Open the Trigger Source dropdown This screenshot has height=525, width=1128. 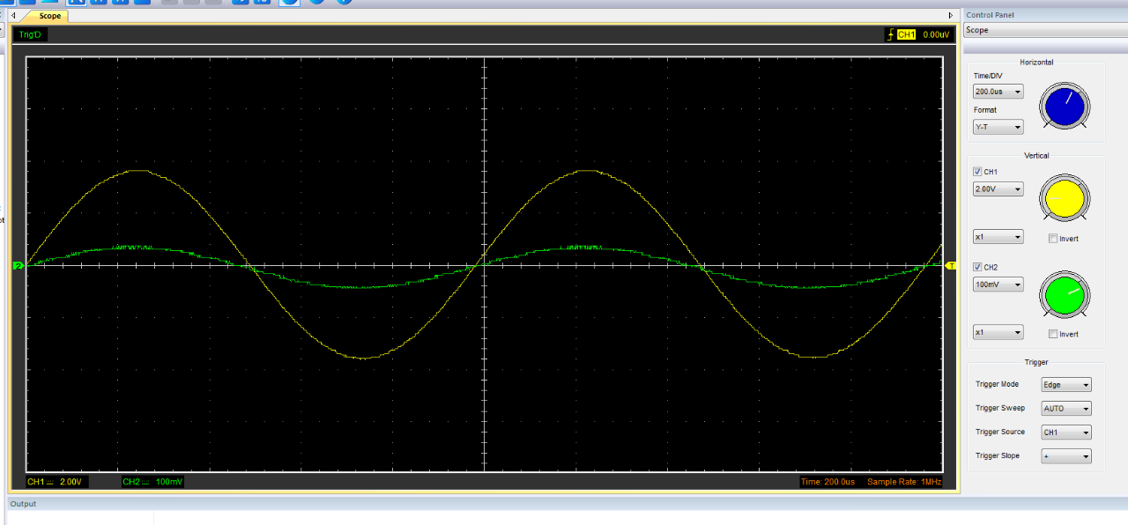click(x=1066, y=433)
